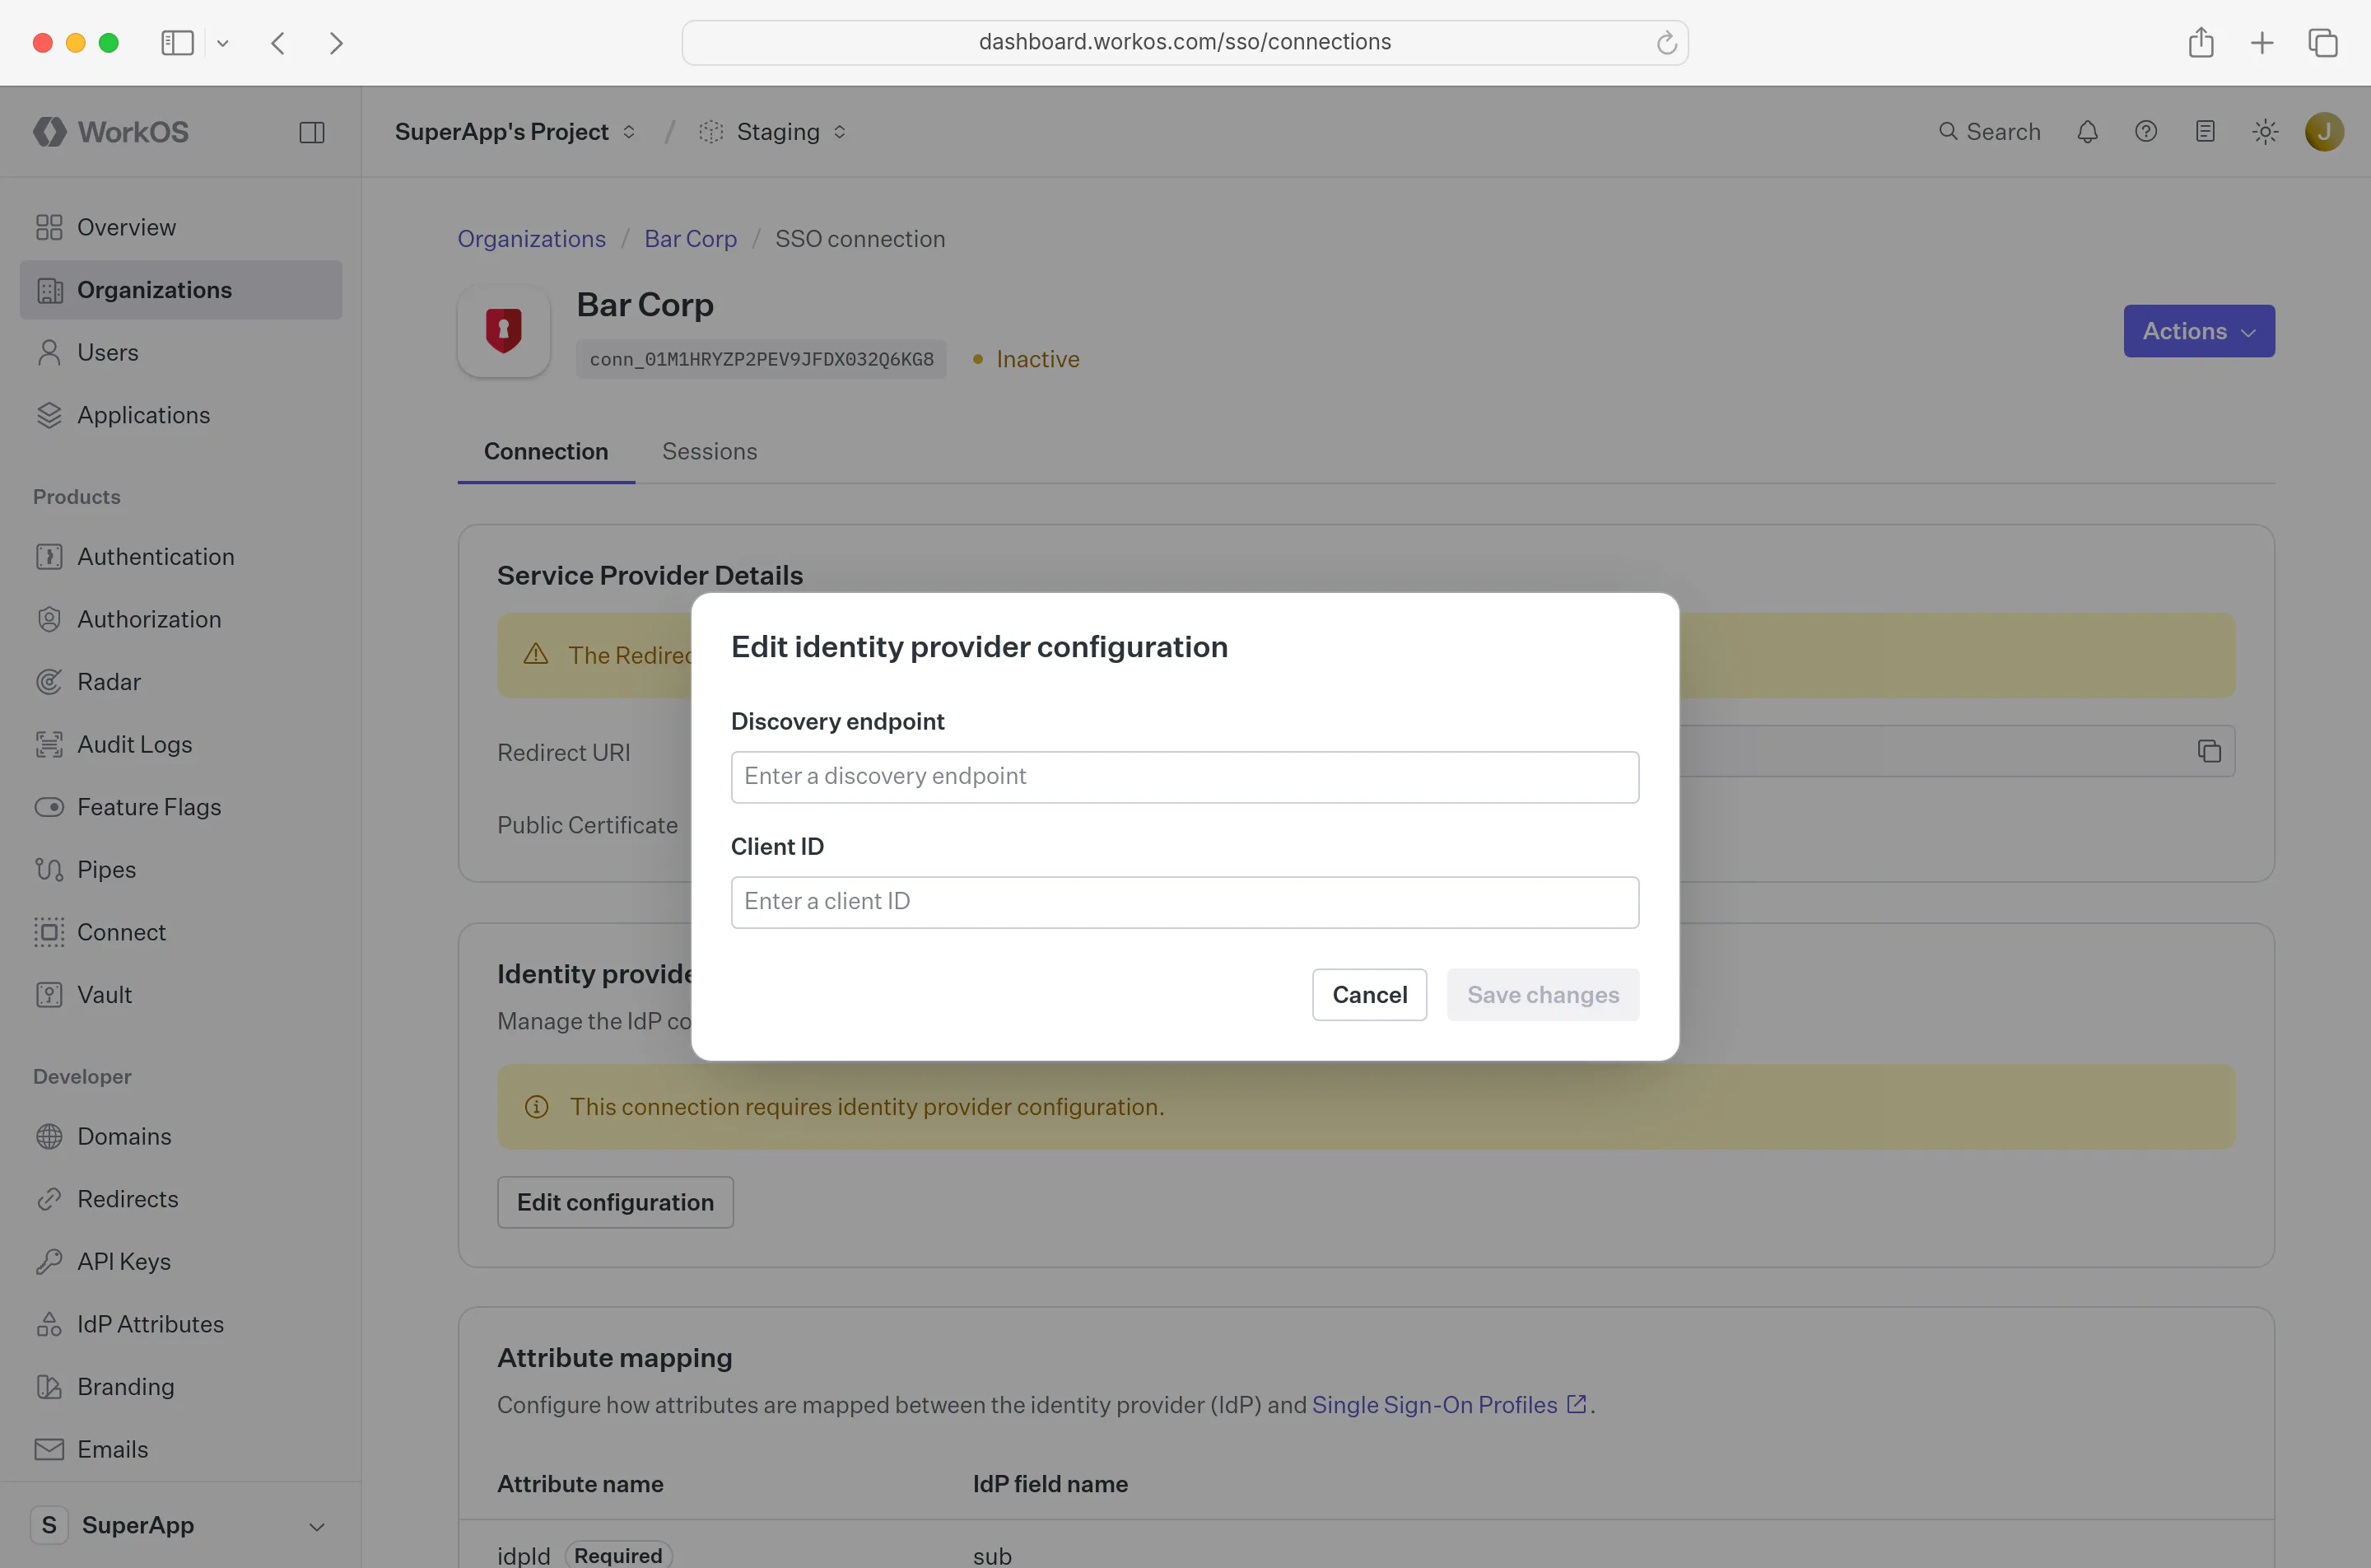
Task: Open Feature Flags
Action: (x=181, y=807)
